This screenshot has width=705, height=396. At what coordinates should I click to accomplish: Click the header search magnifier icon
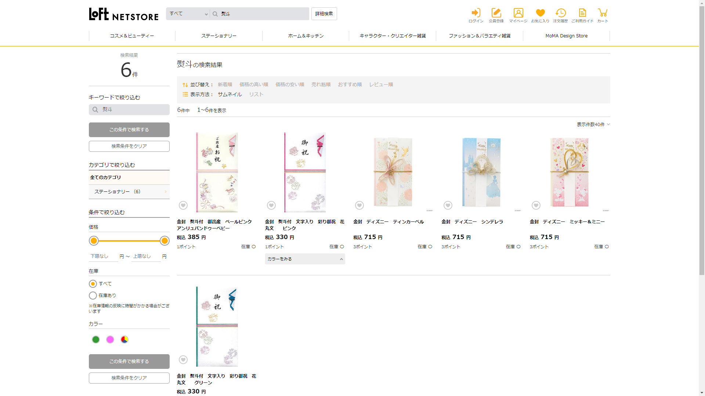(x=215, y=14)
